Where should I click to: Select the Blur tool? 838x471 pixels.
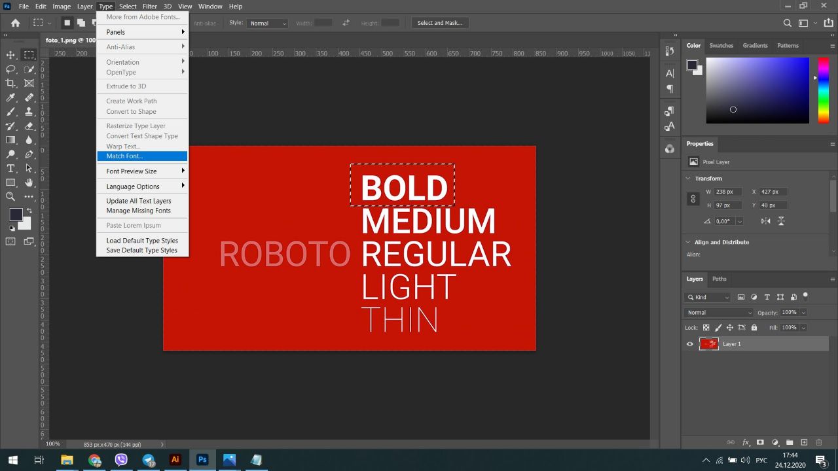(29, 140)
